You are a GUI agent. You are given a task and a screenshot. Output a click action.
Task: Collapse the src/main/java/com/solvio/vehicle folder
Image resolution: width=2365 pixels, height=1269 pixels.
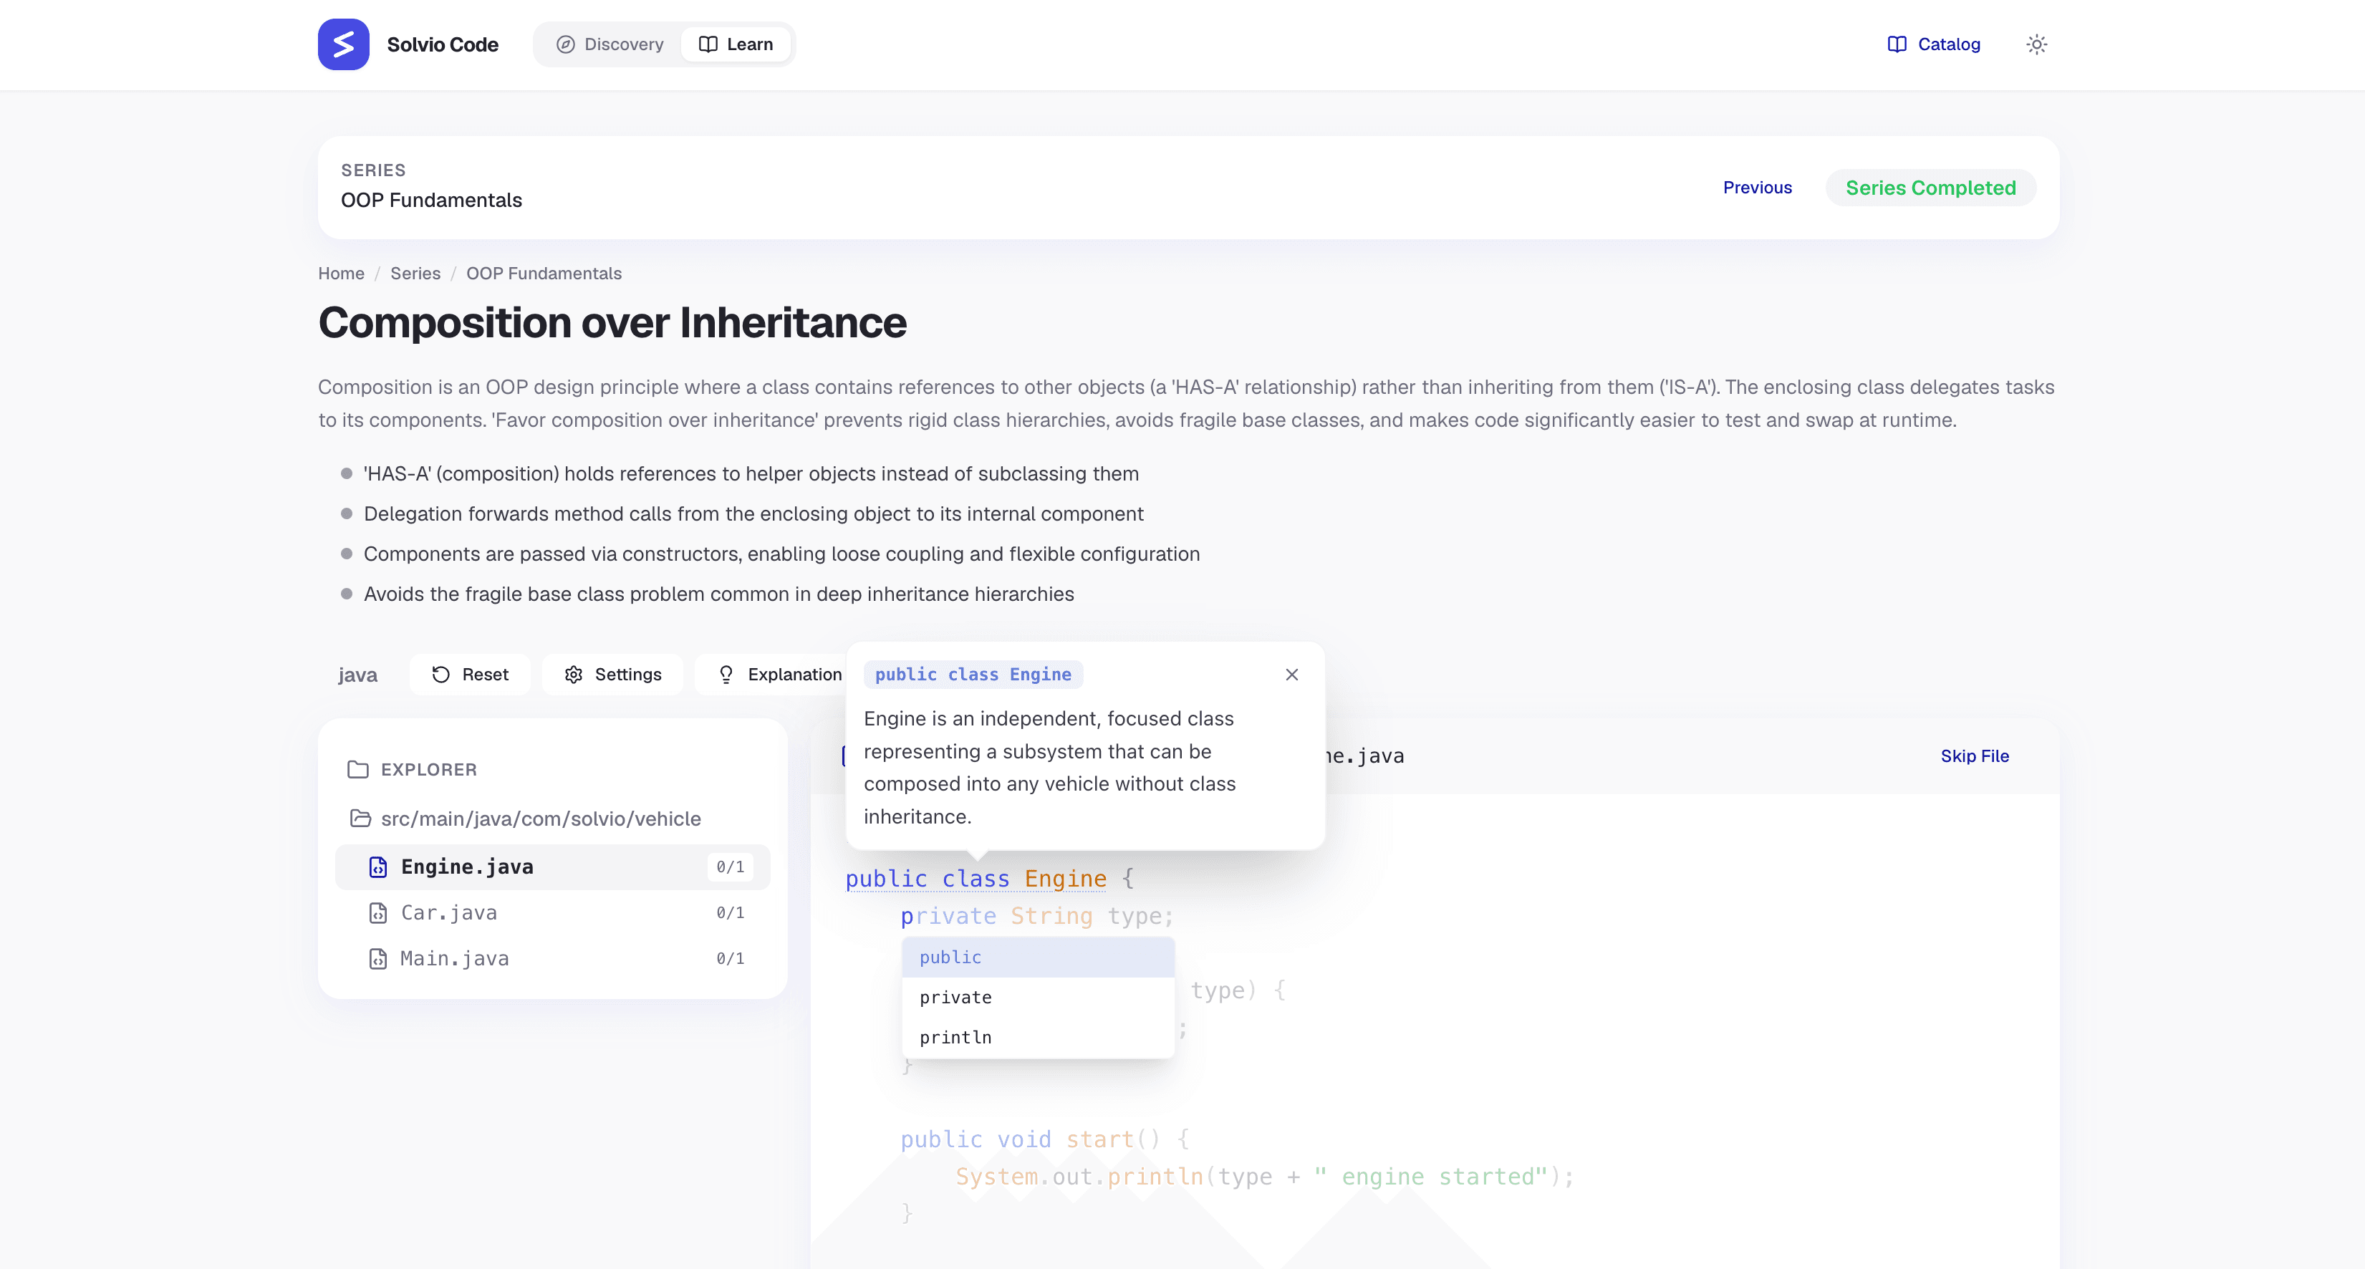tap(524, 818)
